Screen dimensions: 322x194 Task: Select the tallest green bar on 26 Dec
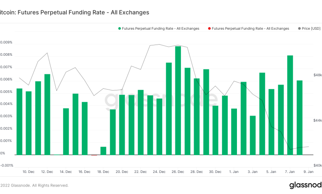pos(178,100)
